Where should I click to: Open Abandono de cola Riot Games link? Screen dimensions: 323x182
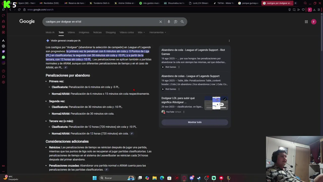[x=193, y=52]
